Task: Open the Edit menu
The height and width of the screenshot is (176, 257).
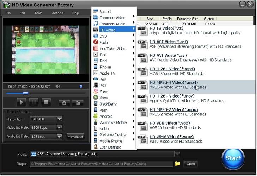Action: [23, 13]
